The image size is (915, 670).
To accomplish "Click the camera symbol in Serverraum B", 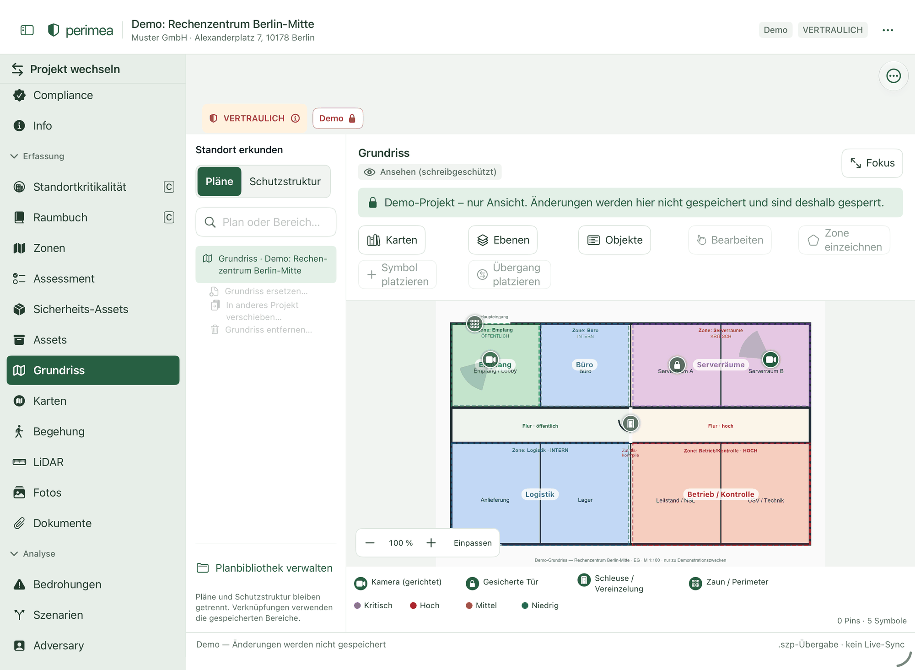I will point(770,359).
